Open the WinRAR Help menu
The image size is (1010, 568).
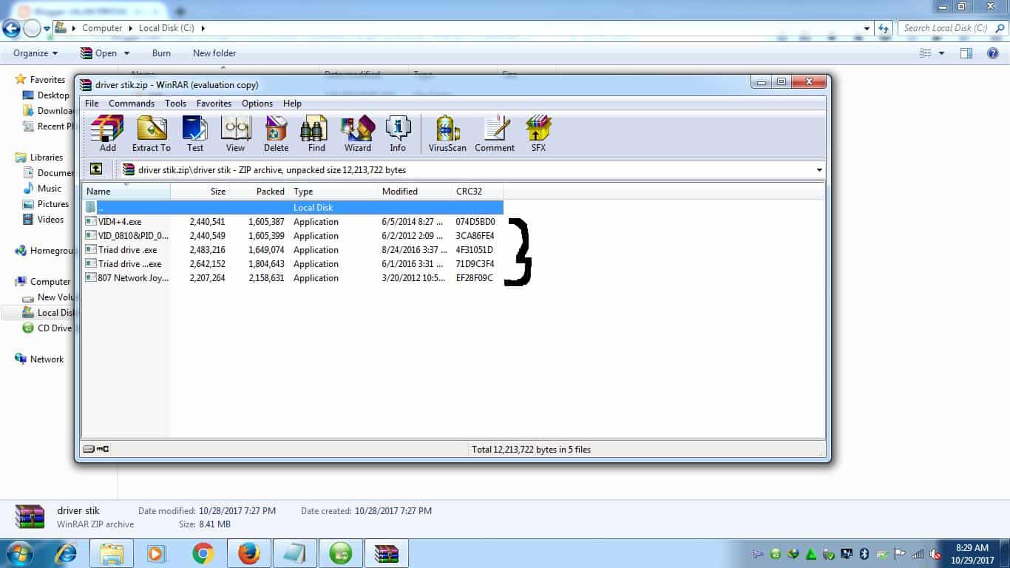point(292,104)
